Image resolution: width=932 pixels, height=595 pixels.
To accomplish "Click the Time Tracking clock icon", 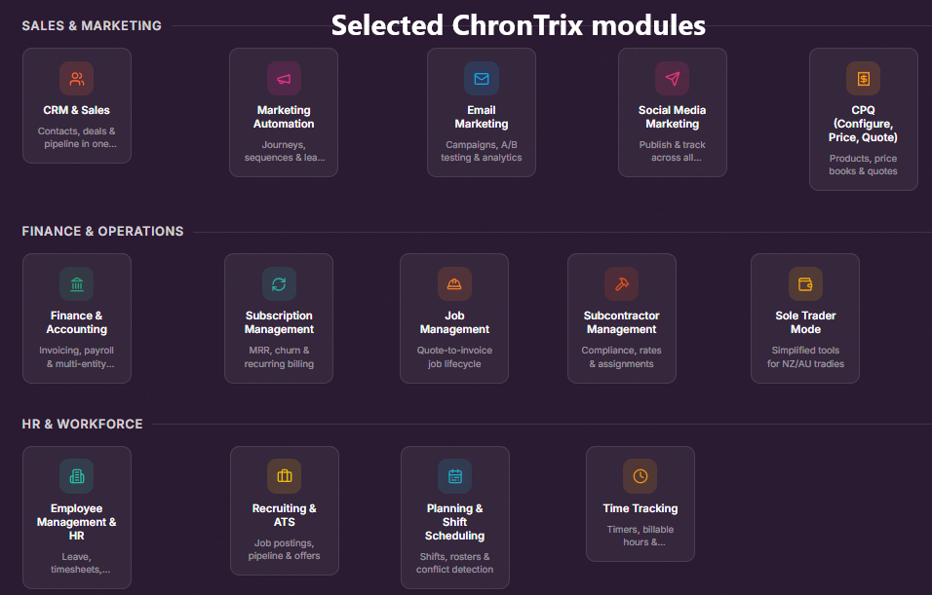I will point(641,476).
